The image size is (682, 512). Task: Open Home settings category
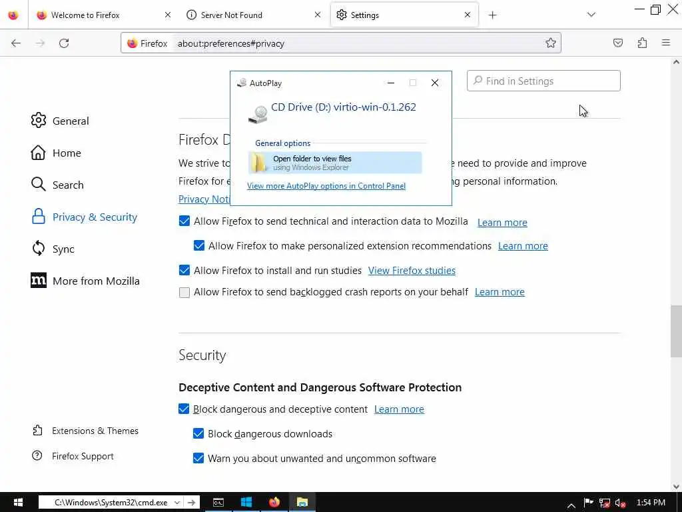[x=55, y=153]
